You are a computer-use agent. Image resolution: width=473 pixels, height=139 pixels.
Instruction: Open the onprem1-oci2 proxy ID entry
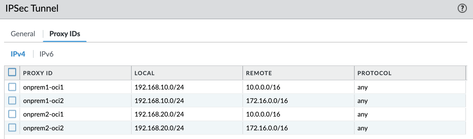(x=43, y=101)
